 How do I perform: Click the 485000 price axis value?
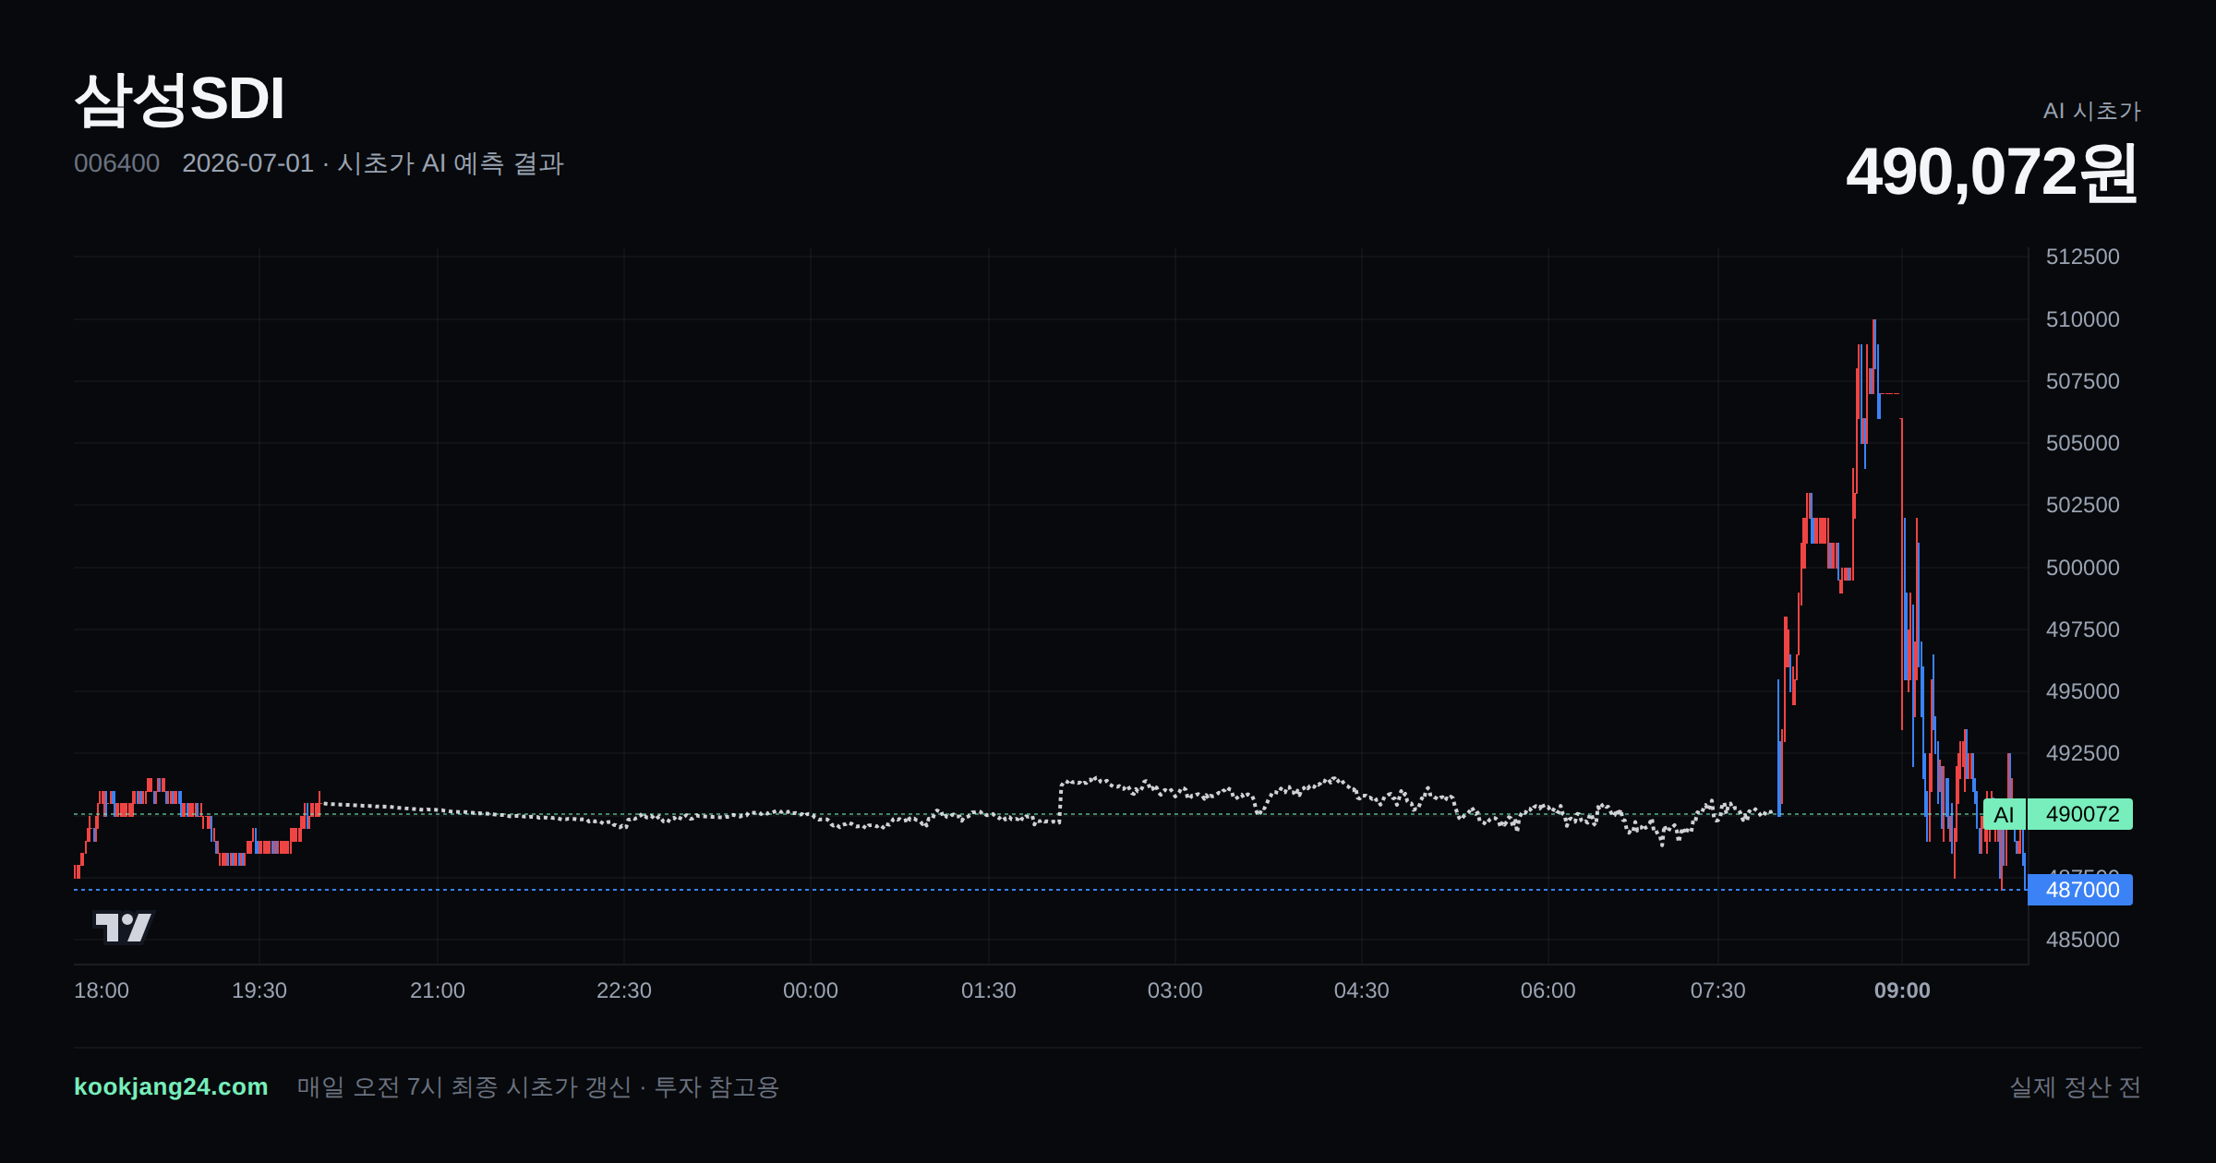[2083, 940]
